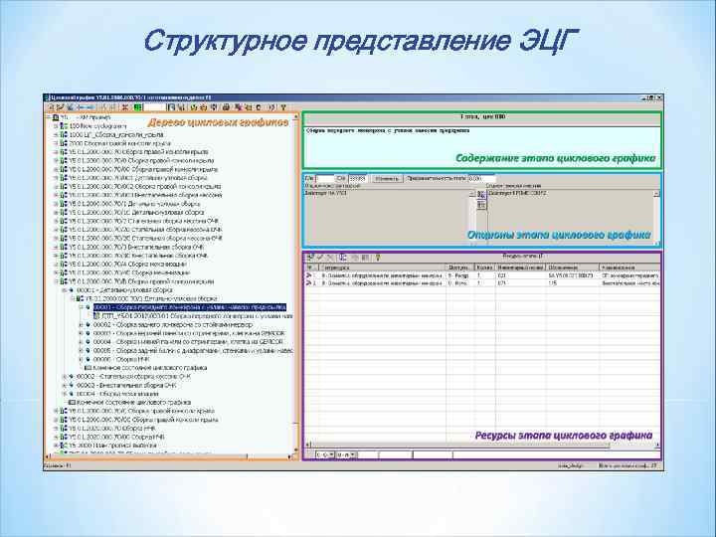Click the lower transfer icon between the option lists
This screenshot has width=716, height=537.
481,206
